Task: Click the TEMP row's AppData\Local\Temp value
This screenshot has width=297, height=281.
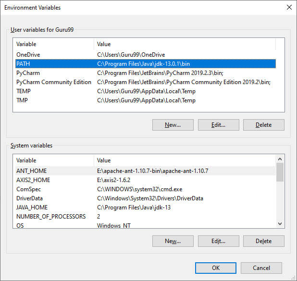Action: pyautogui.click(x=146, y=91)
